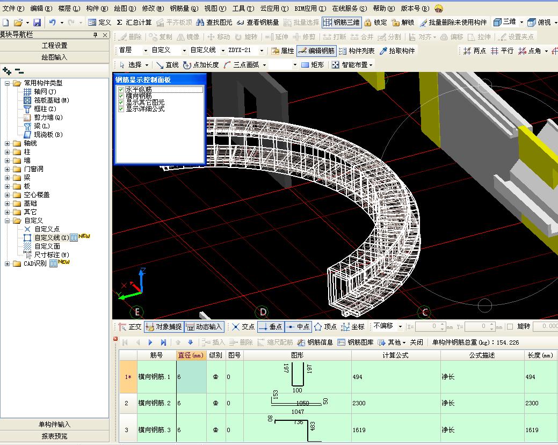This screenshot has height=445, width=558.
Task: Select the 三点画弧 arc tool
Action: (242, 65)
